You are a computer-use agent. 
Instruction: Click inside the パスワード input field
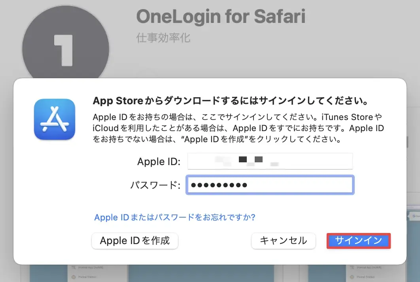pyautogui.click(x=270, y=185)
